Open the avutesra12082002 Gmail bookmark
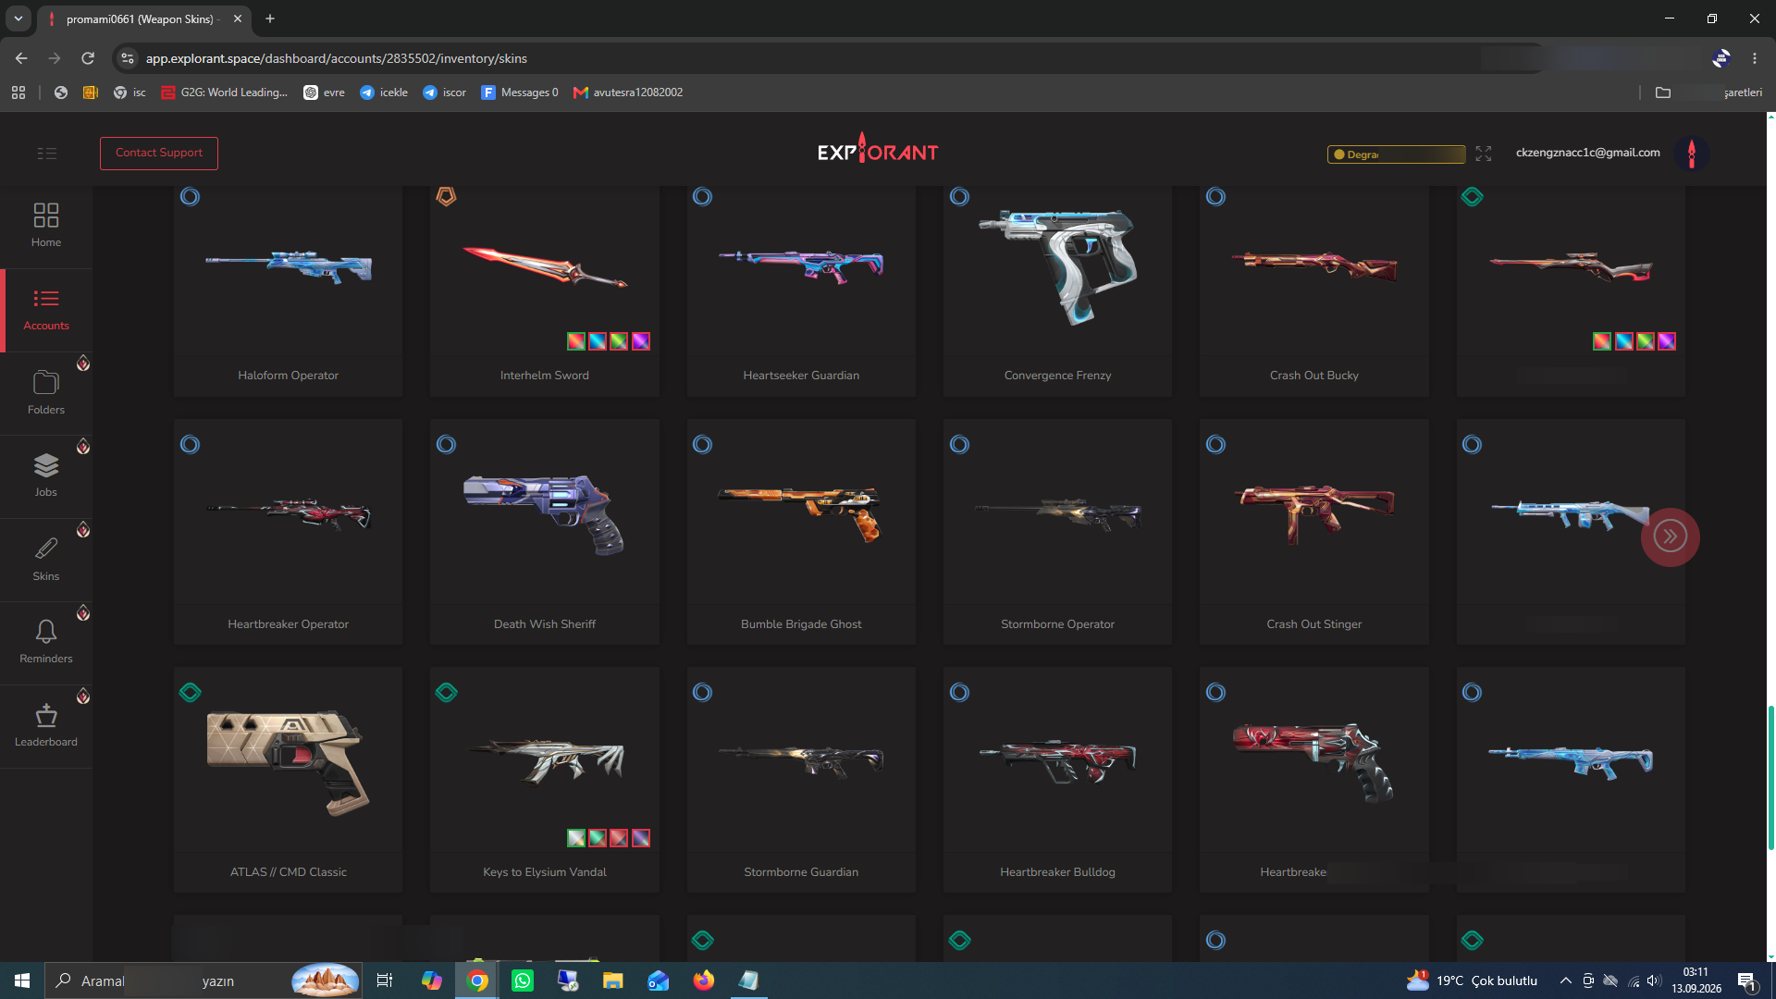 628,92
